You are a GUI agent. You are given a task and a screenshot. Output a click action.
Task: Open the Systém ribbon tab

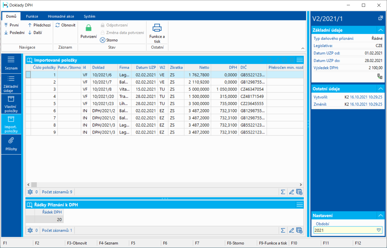90,16
